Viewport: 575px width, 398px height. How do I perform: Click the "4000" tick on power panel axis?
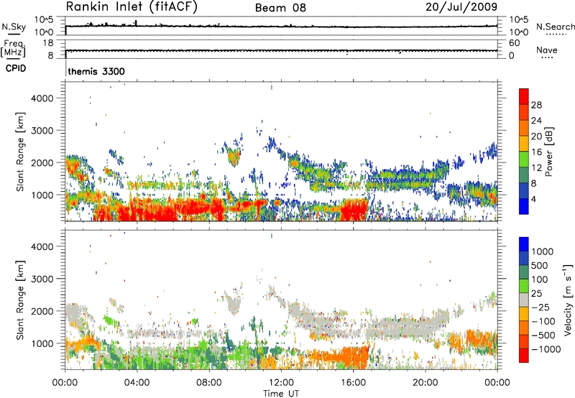point(42,98)
